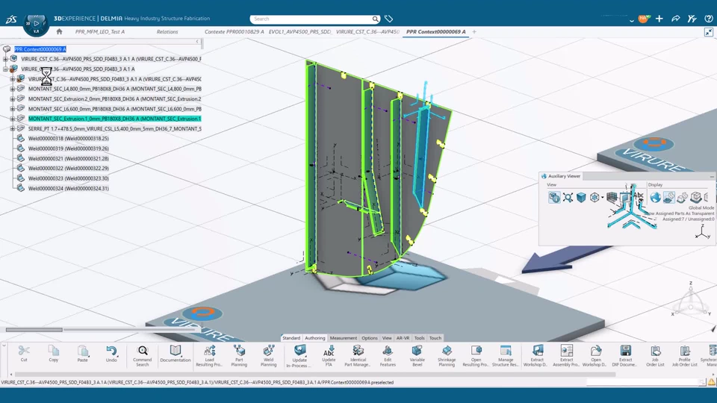Click the Update FTA icon
The width and height of the screenshot is (717, 403).
point(329,351)
